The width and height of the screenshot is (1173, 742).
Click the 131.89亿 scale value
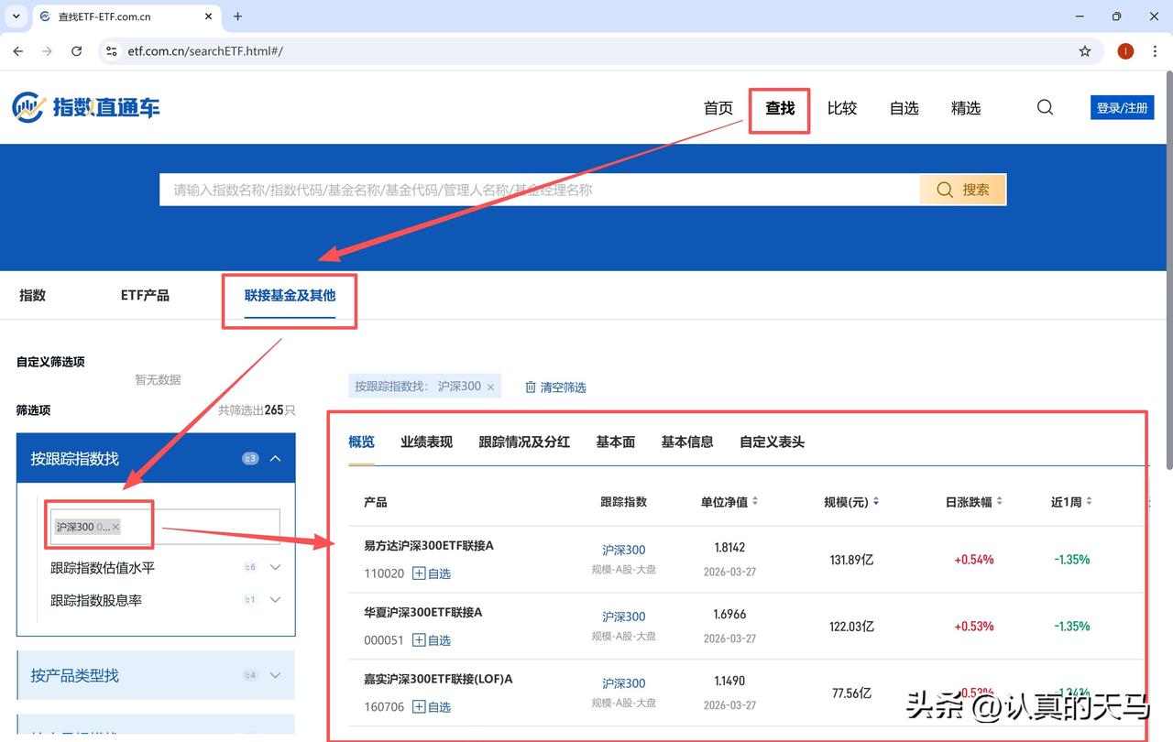coord(852,560)
